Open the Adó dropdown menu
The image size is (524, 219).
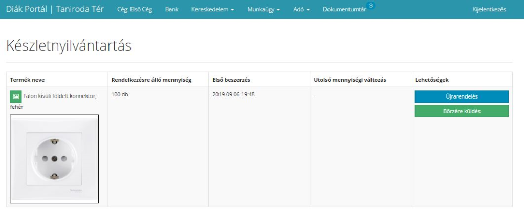[301, 10]
